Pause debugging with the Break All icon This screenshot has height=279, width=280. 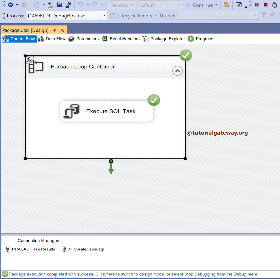tap(257, 5)
